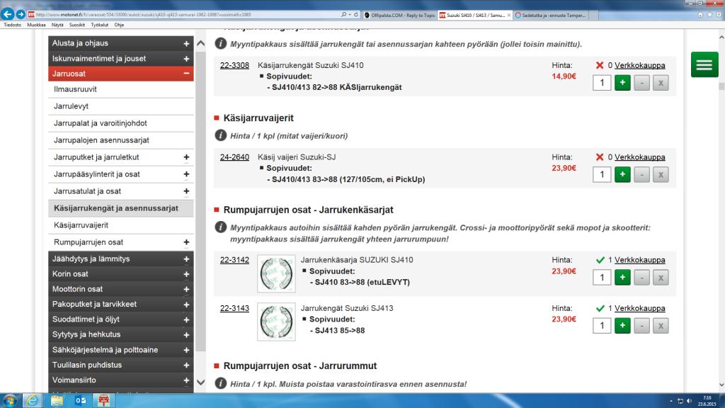Viewport: 725px width, 408px height.
Task: Click the volume speaker icon in system tray
Action: pyautogui.click(x=690, y=401)
